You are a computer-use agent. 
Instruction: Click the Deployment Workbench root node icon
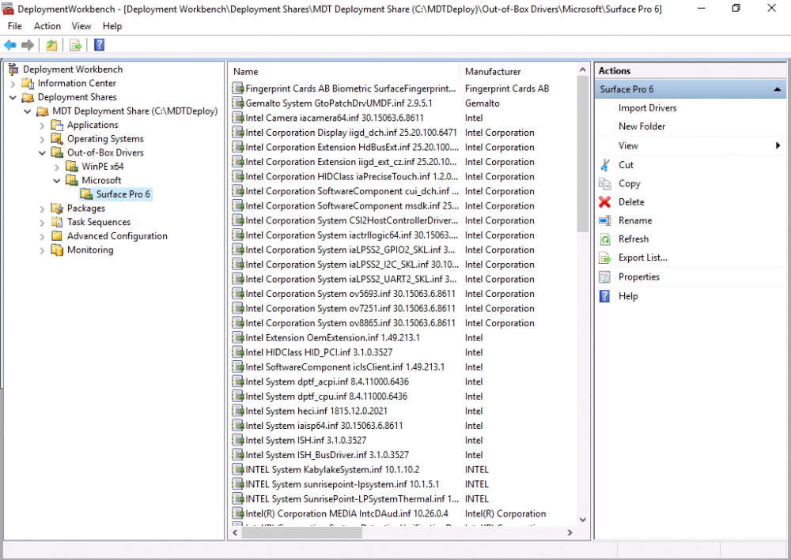(x=13, y=69)
